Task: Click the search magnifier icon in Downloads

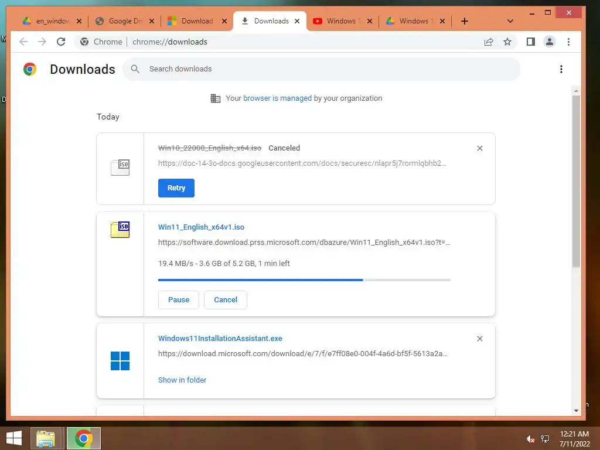Action: click(135, 69)
